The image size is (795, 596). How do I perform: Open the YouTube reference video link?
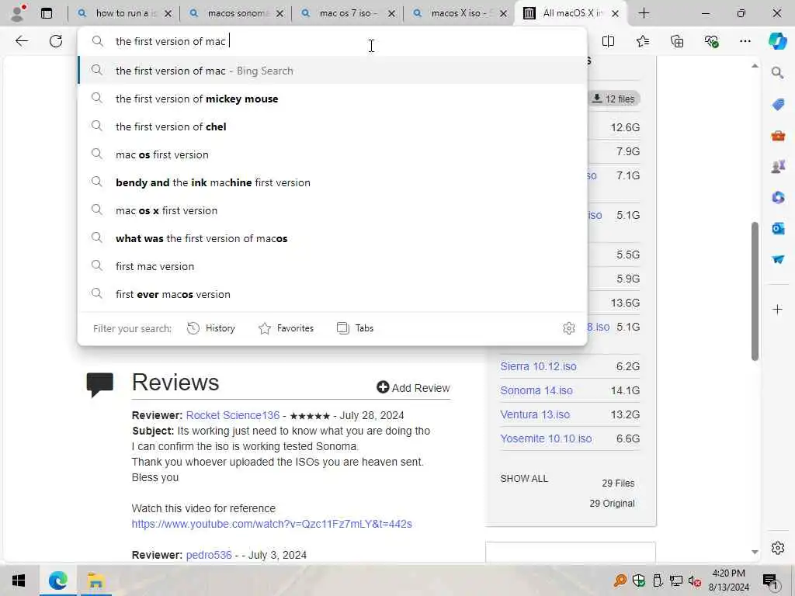272,524
